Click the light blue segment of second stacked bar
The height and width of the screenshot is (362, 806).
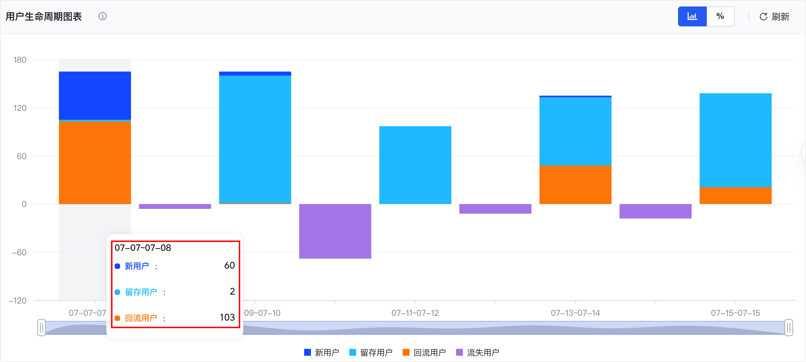(255, 139)
